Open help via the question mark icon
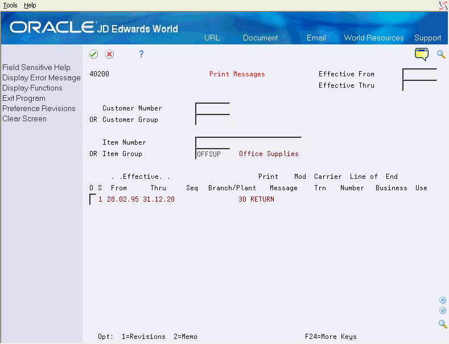The width and height of the screenshot is (449, 344). point(141,54)
